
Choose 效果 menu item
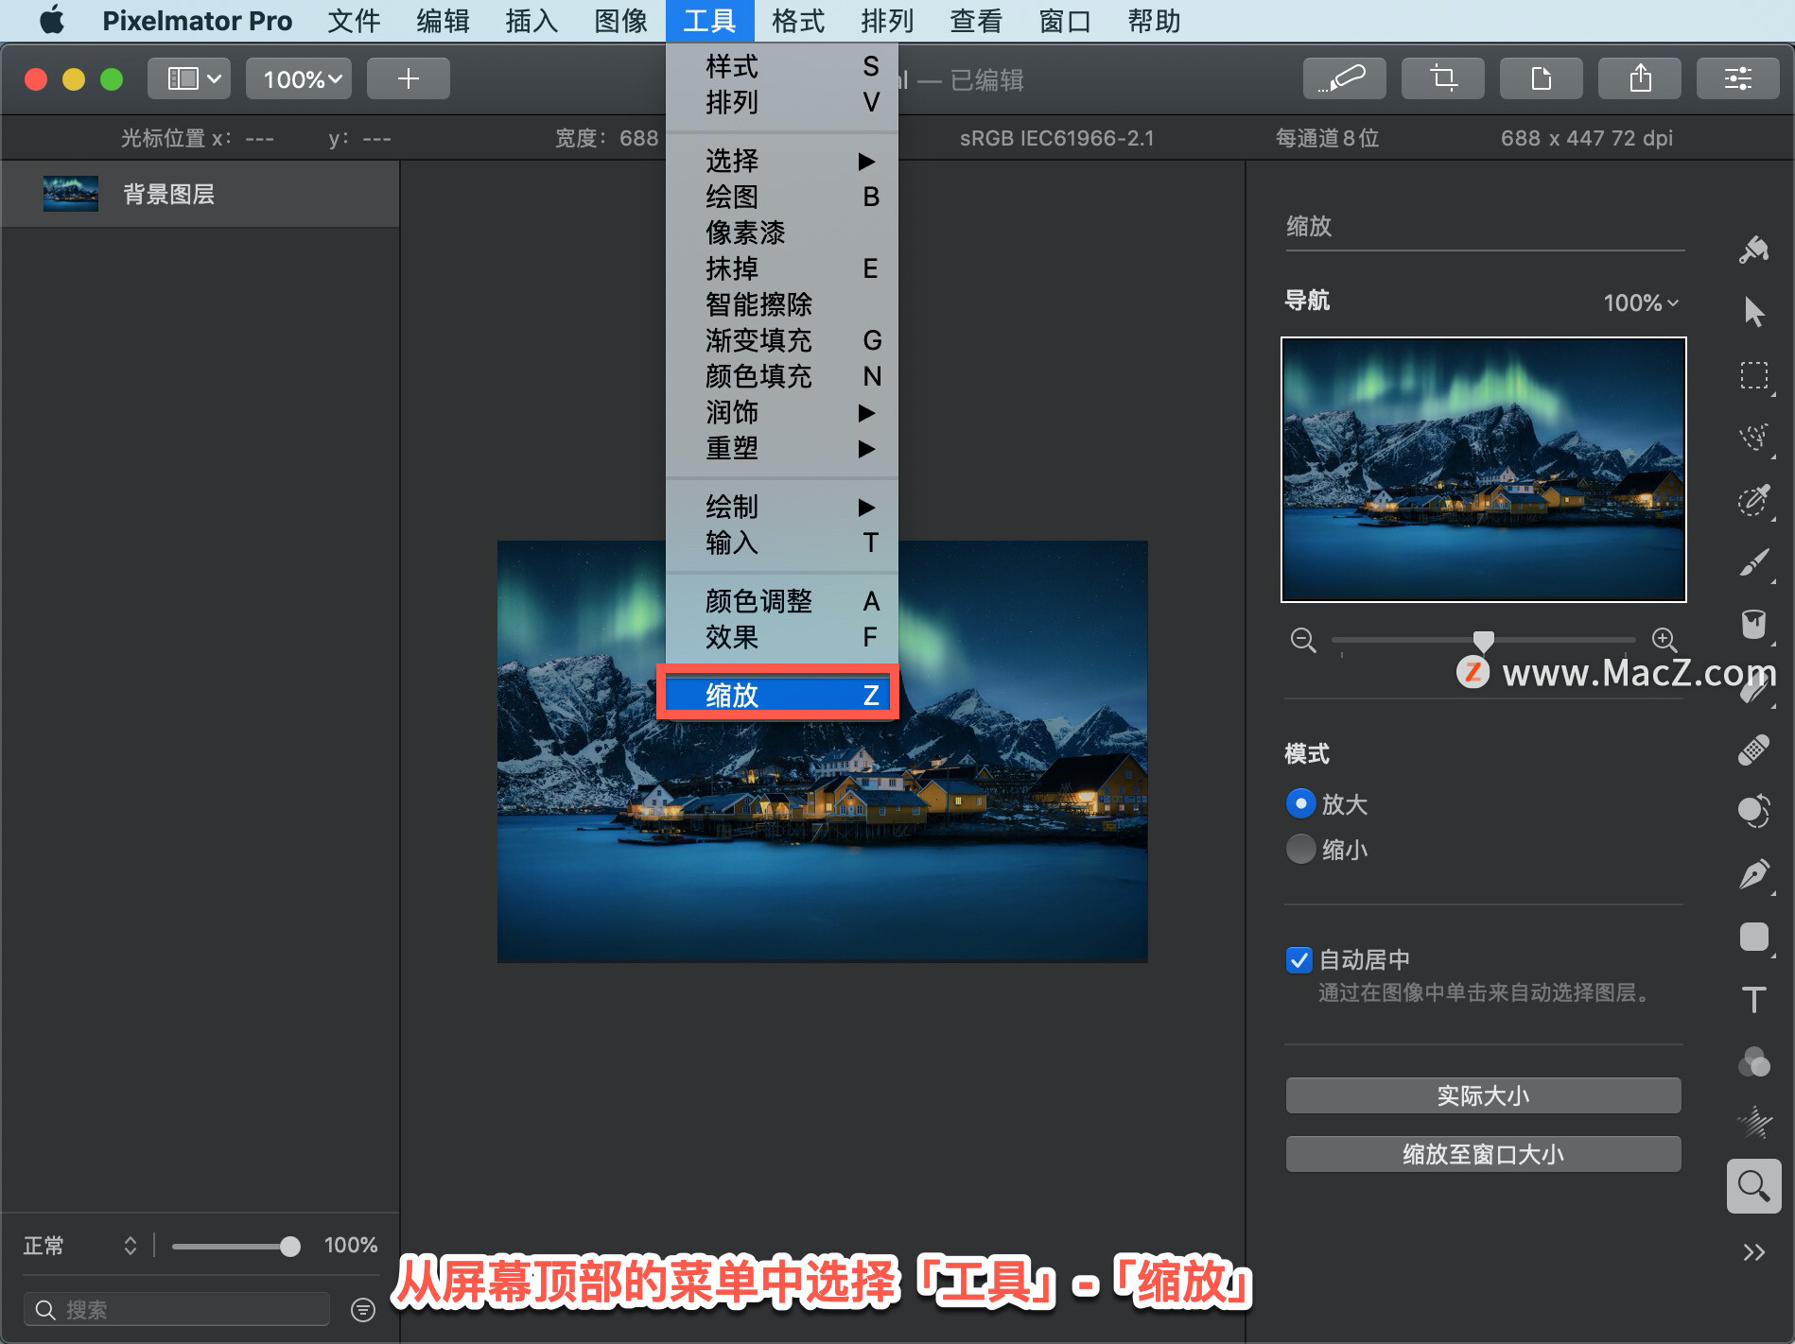coord(782,637)
